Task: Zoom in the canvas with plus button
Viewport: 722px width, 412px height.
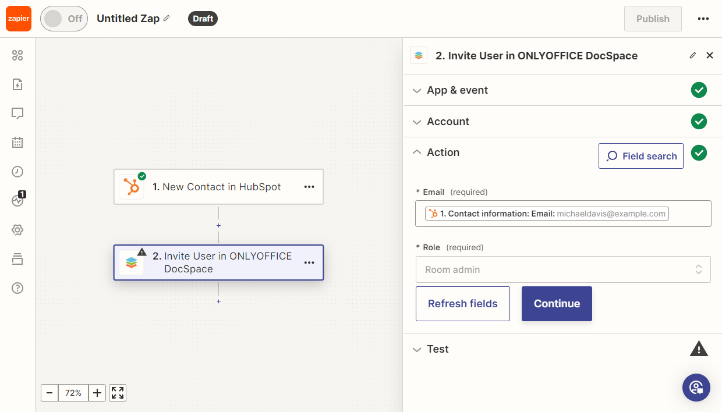Action: [97, 393]
